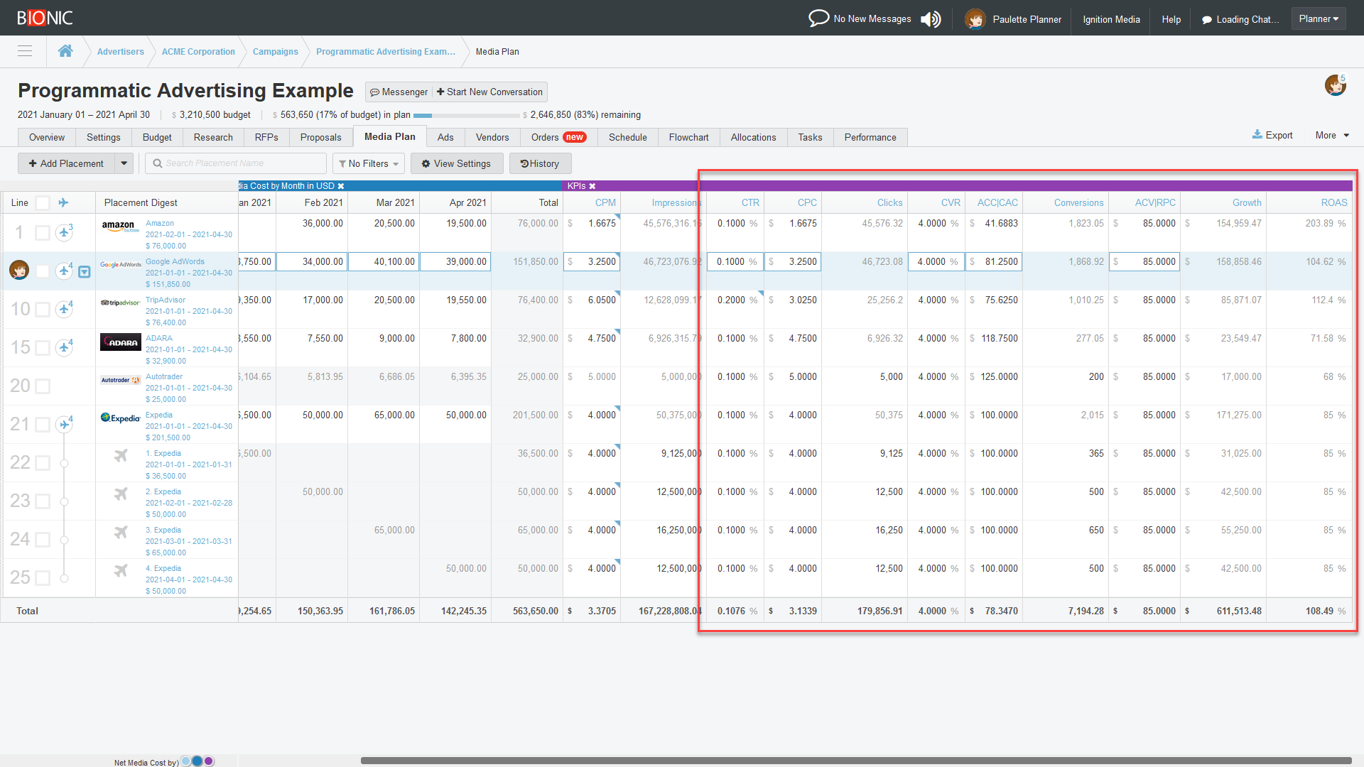Image resolution: width=1364 pixels, height=767 pixels.
Task: Click the flight icon on Amazon row
Action: pos(64,232)
